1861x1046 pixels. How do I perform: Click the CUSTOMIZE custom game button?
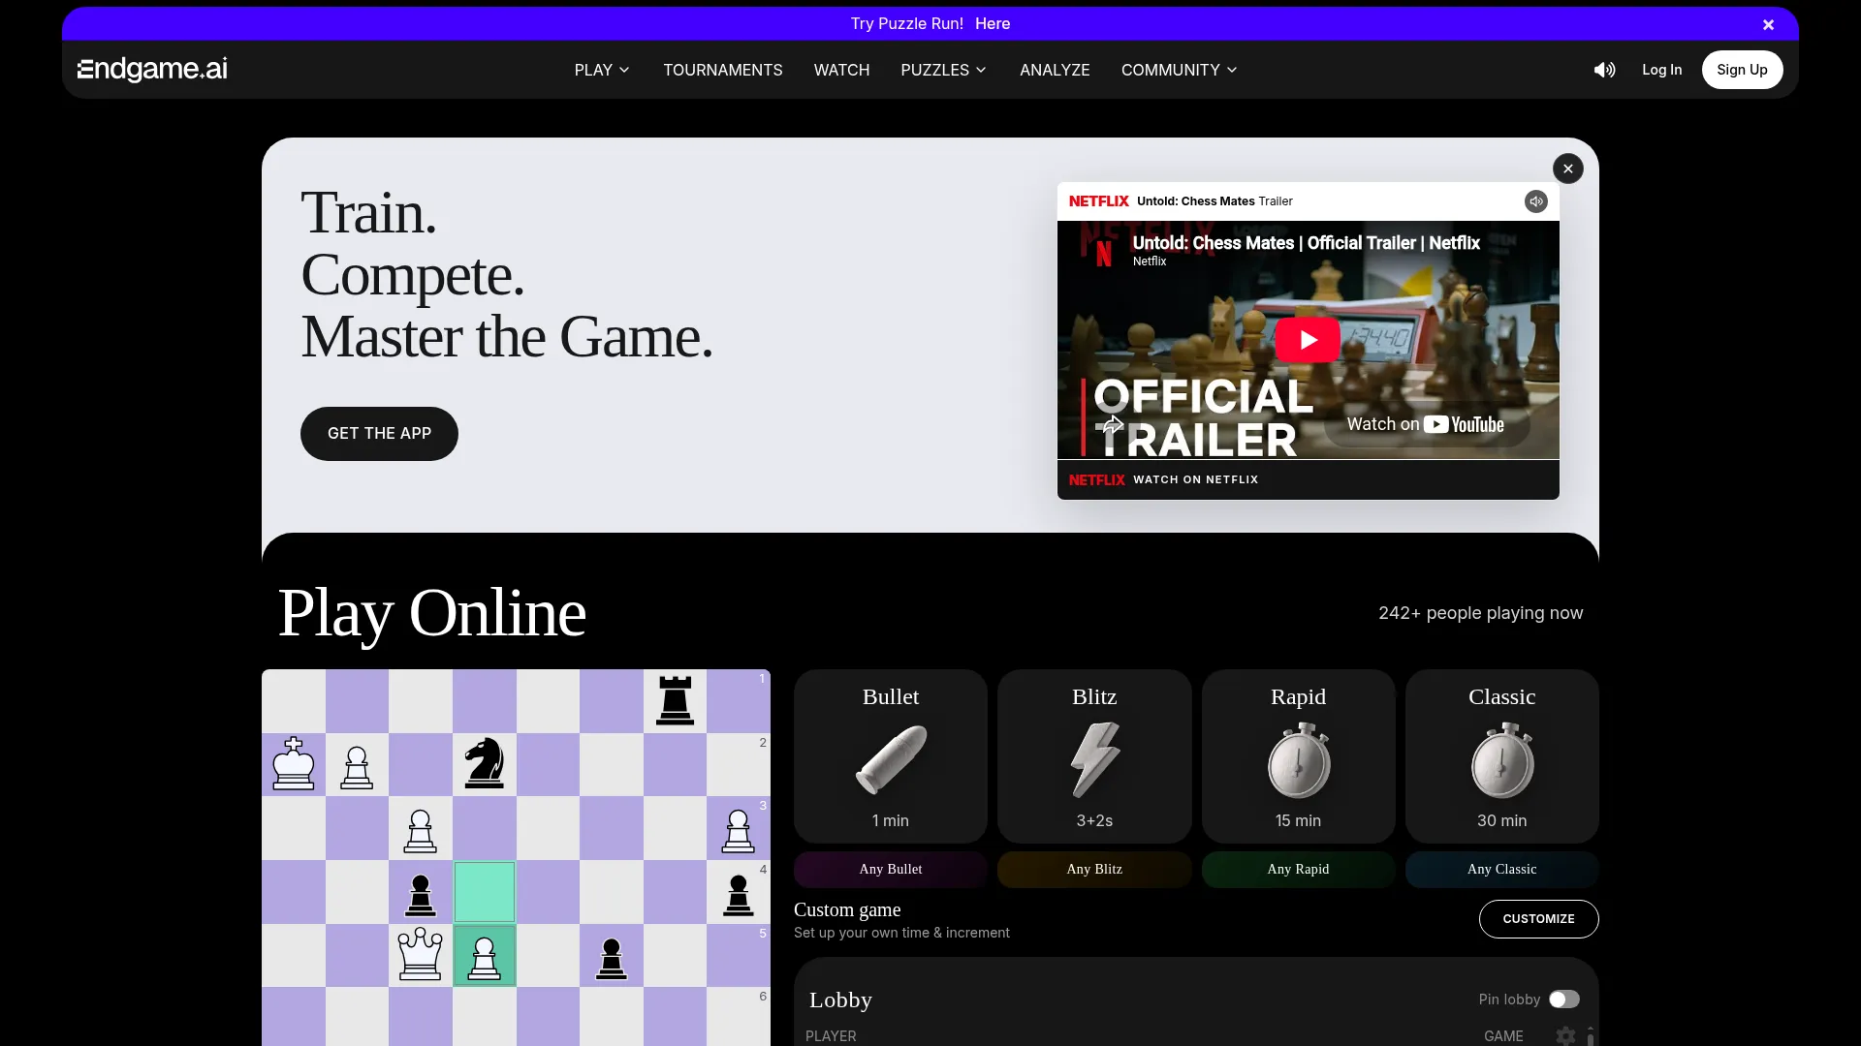click(1538, 919)
